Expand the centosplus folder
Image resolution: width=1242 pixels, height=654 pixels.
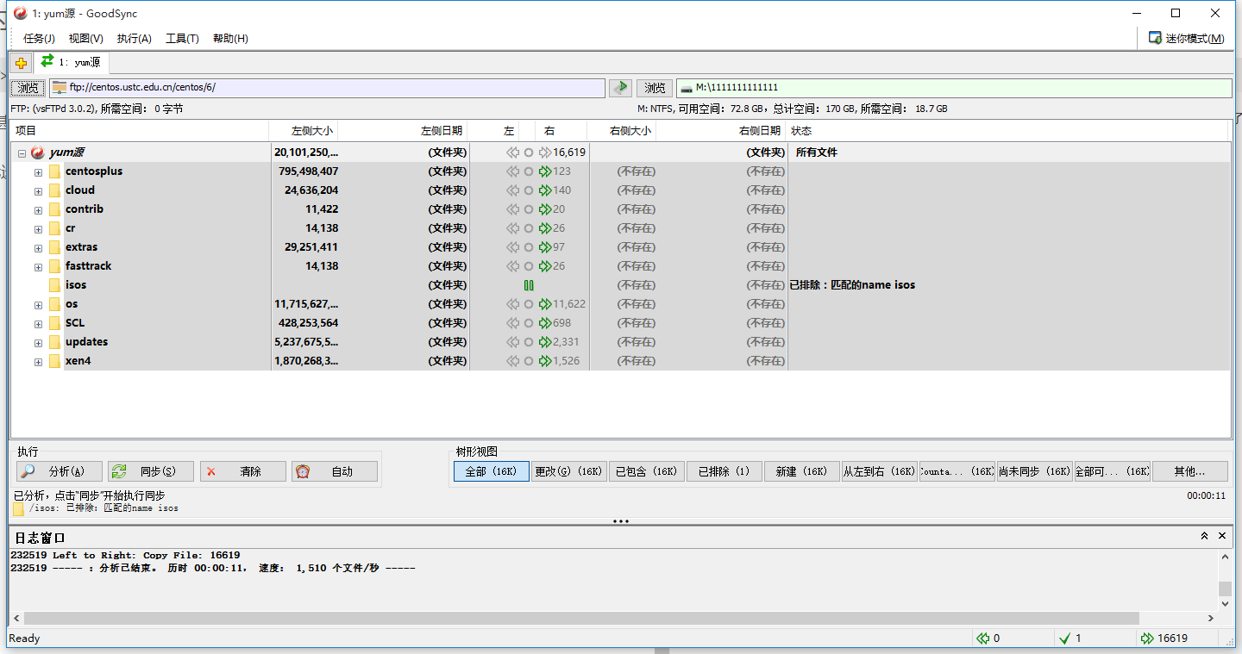tap(38, 172)
